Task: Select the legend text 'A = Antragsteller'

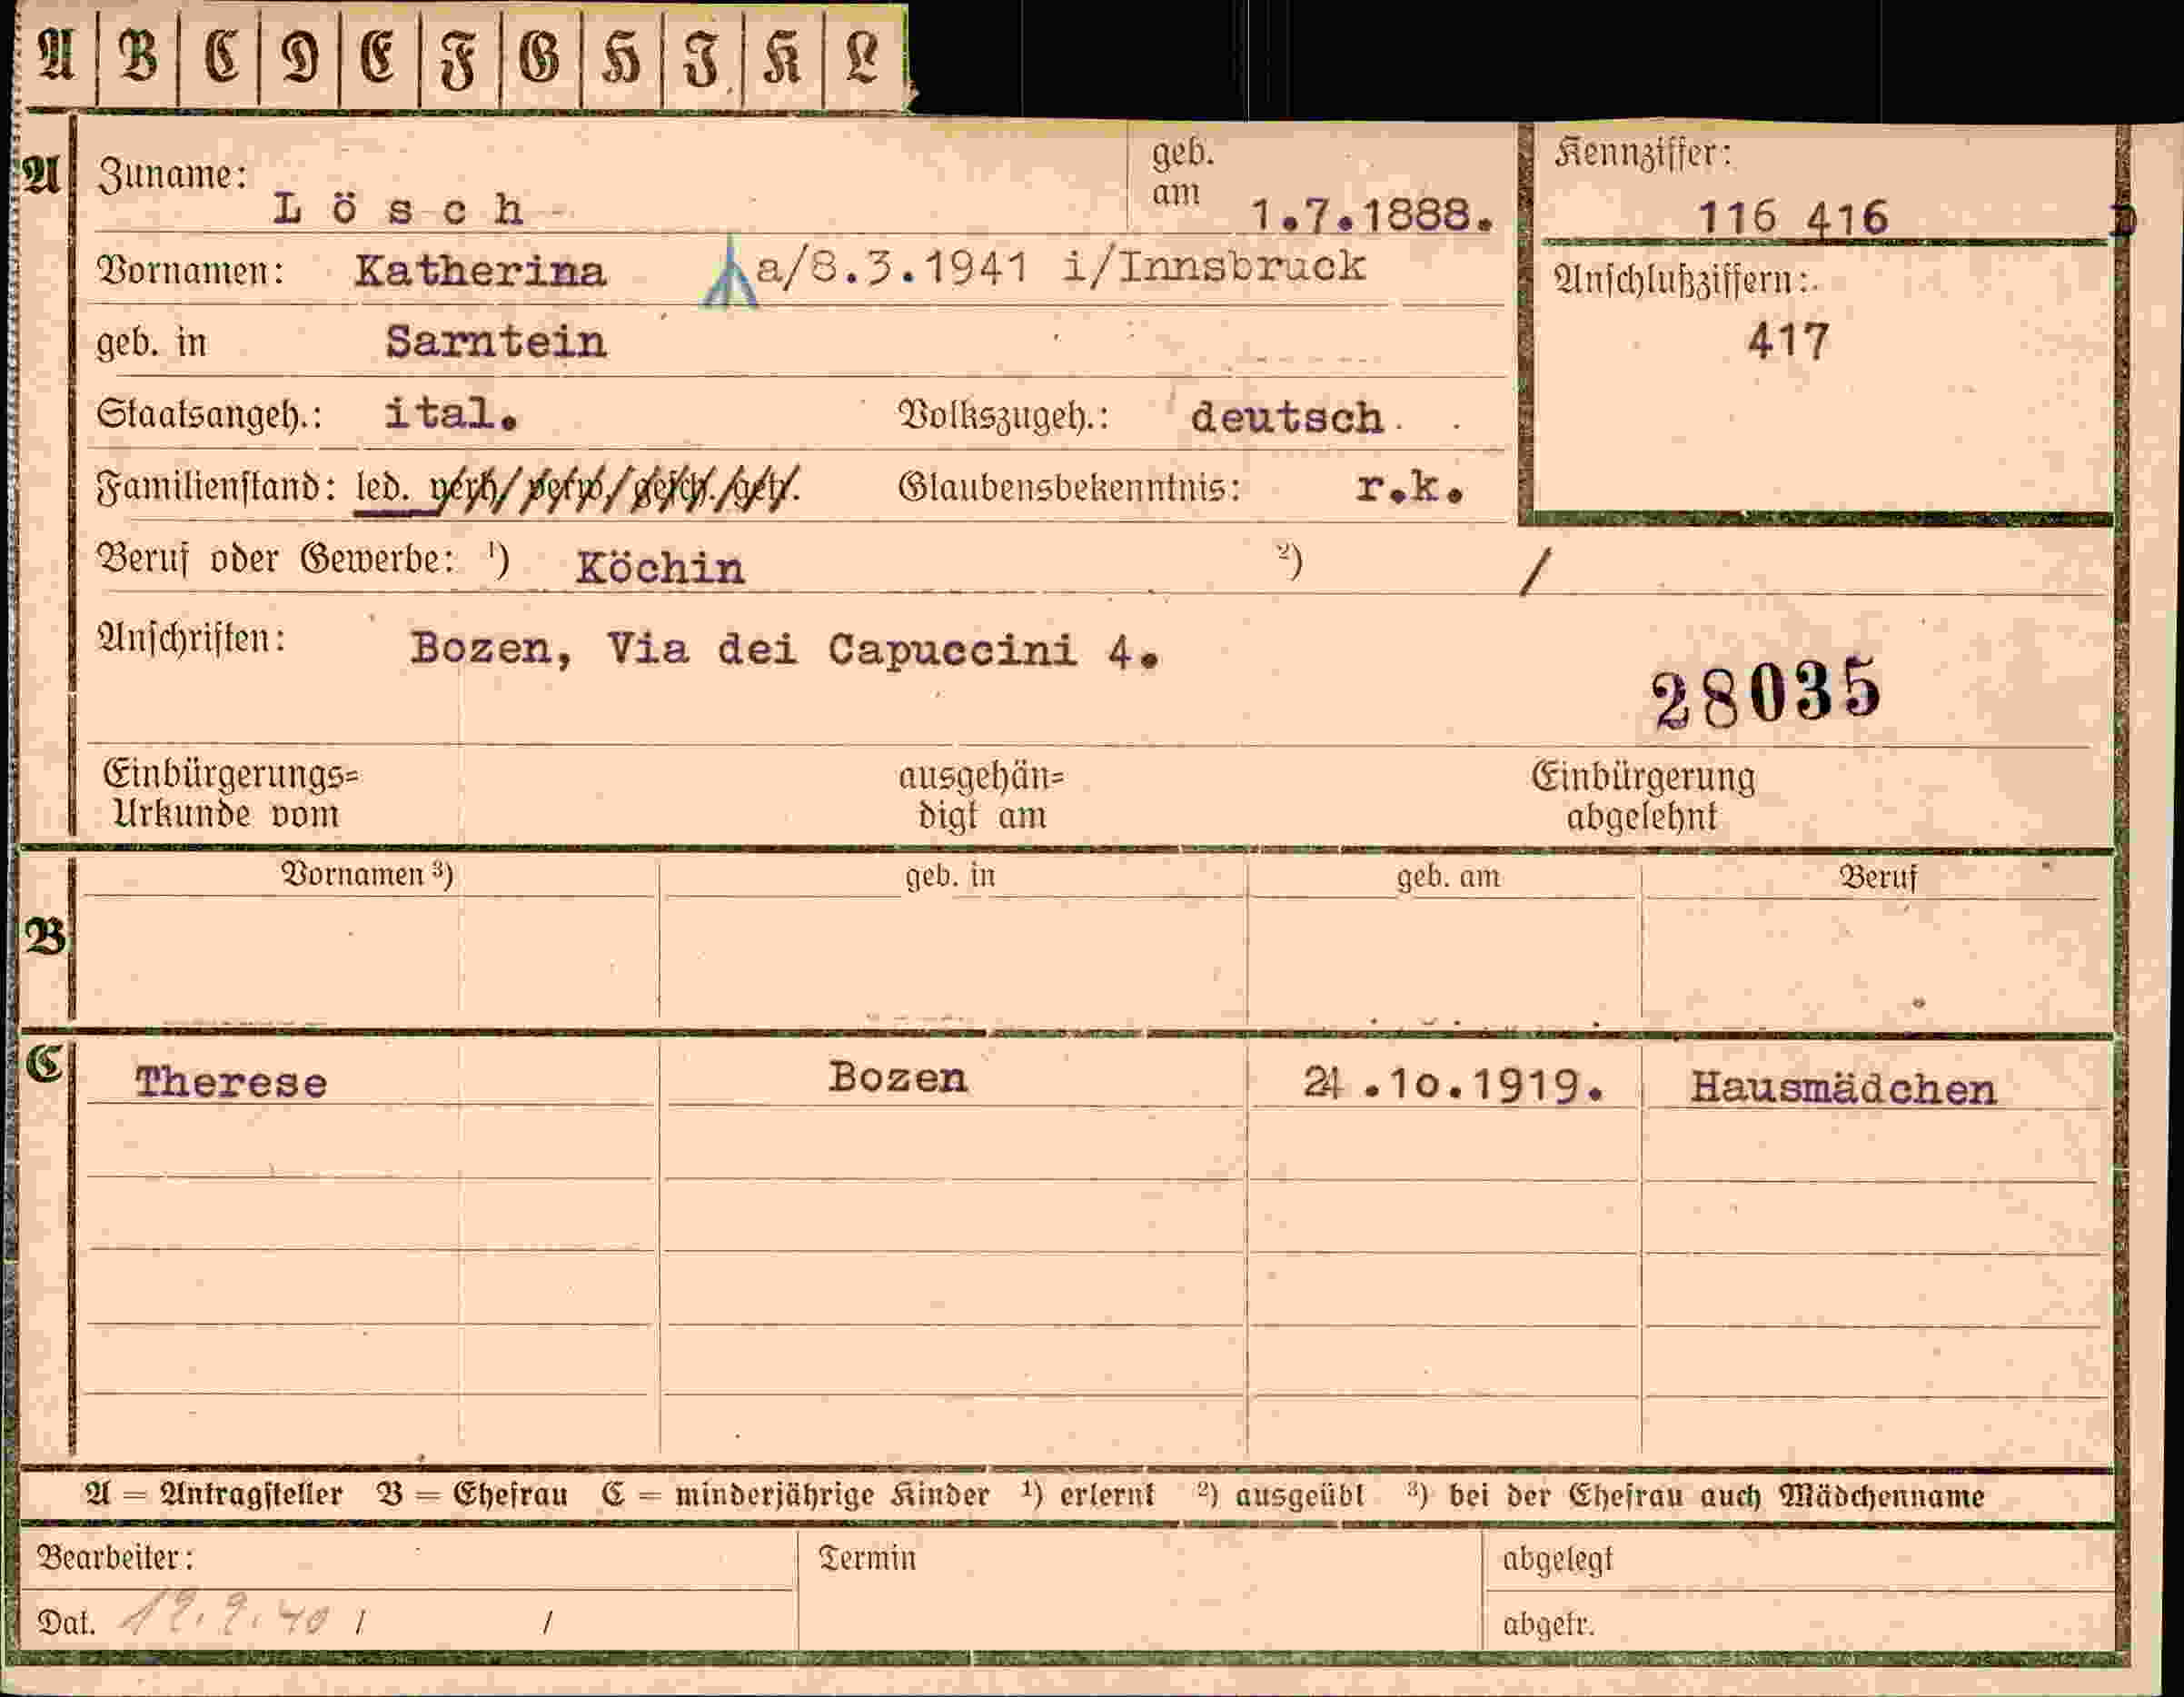Action: tap(213, 1495)
